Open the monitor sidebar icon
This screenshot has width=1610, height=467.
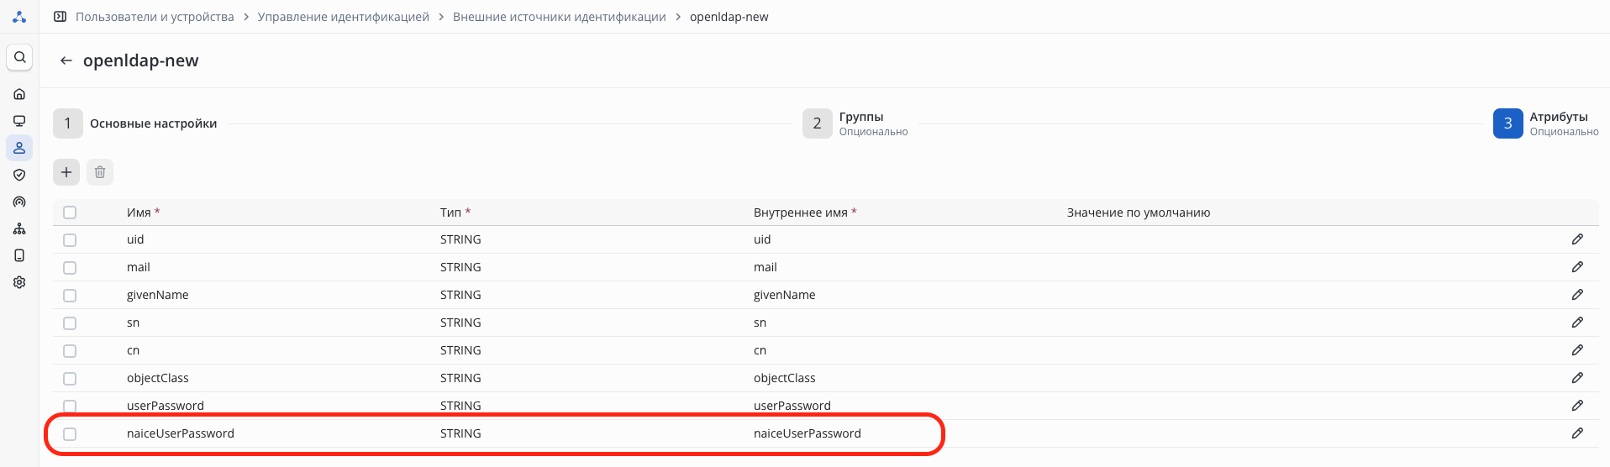coord(19,121)
